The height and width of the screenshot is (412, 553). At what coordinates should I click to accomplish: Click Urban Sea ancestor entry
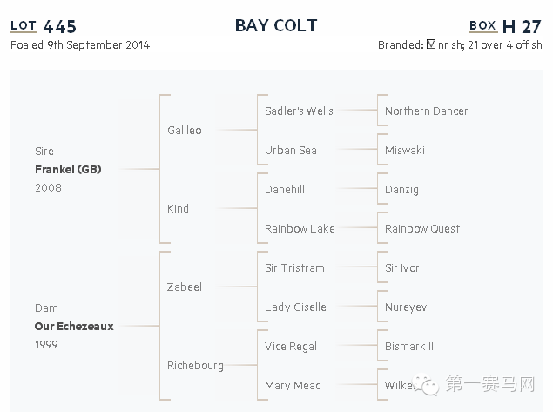[x=291, y=151]
